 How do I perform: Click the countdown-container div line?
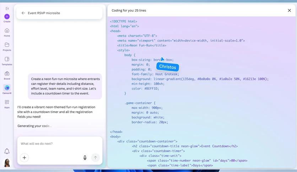147,141
